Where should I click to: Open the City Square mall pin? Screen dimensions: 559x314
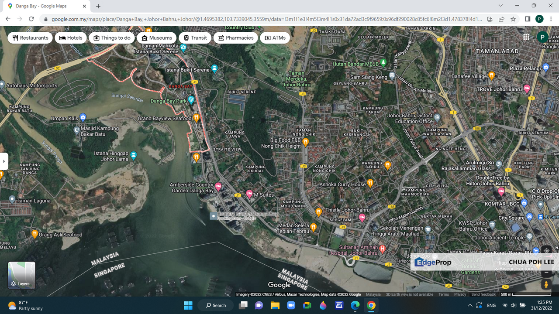[530, 217]
